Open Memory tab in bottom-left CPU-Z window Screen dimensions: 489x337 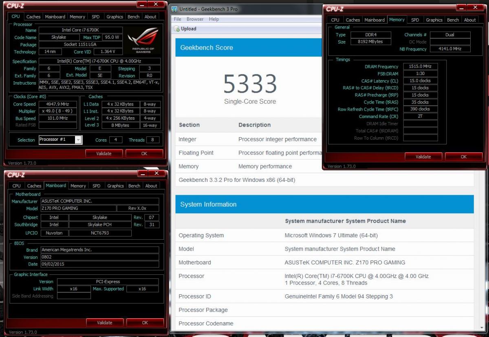78,186
